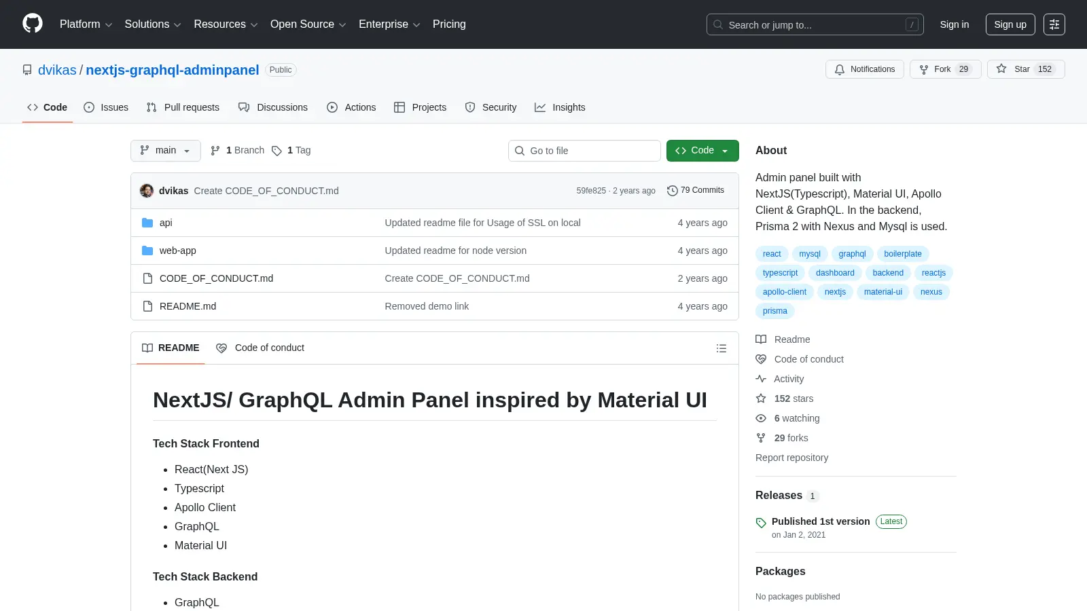The height and width of the screenshot is (611, 1087).
Task: Click the tag icon beside 1 Tag
Action: (x=277, y=151)
